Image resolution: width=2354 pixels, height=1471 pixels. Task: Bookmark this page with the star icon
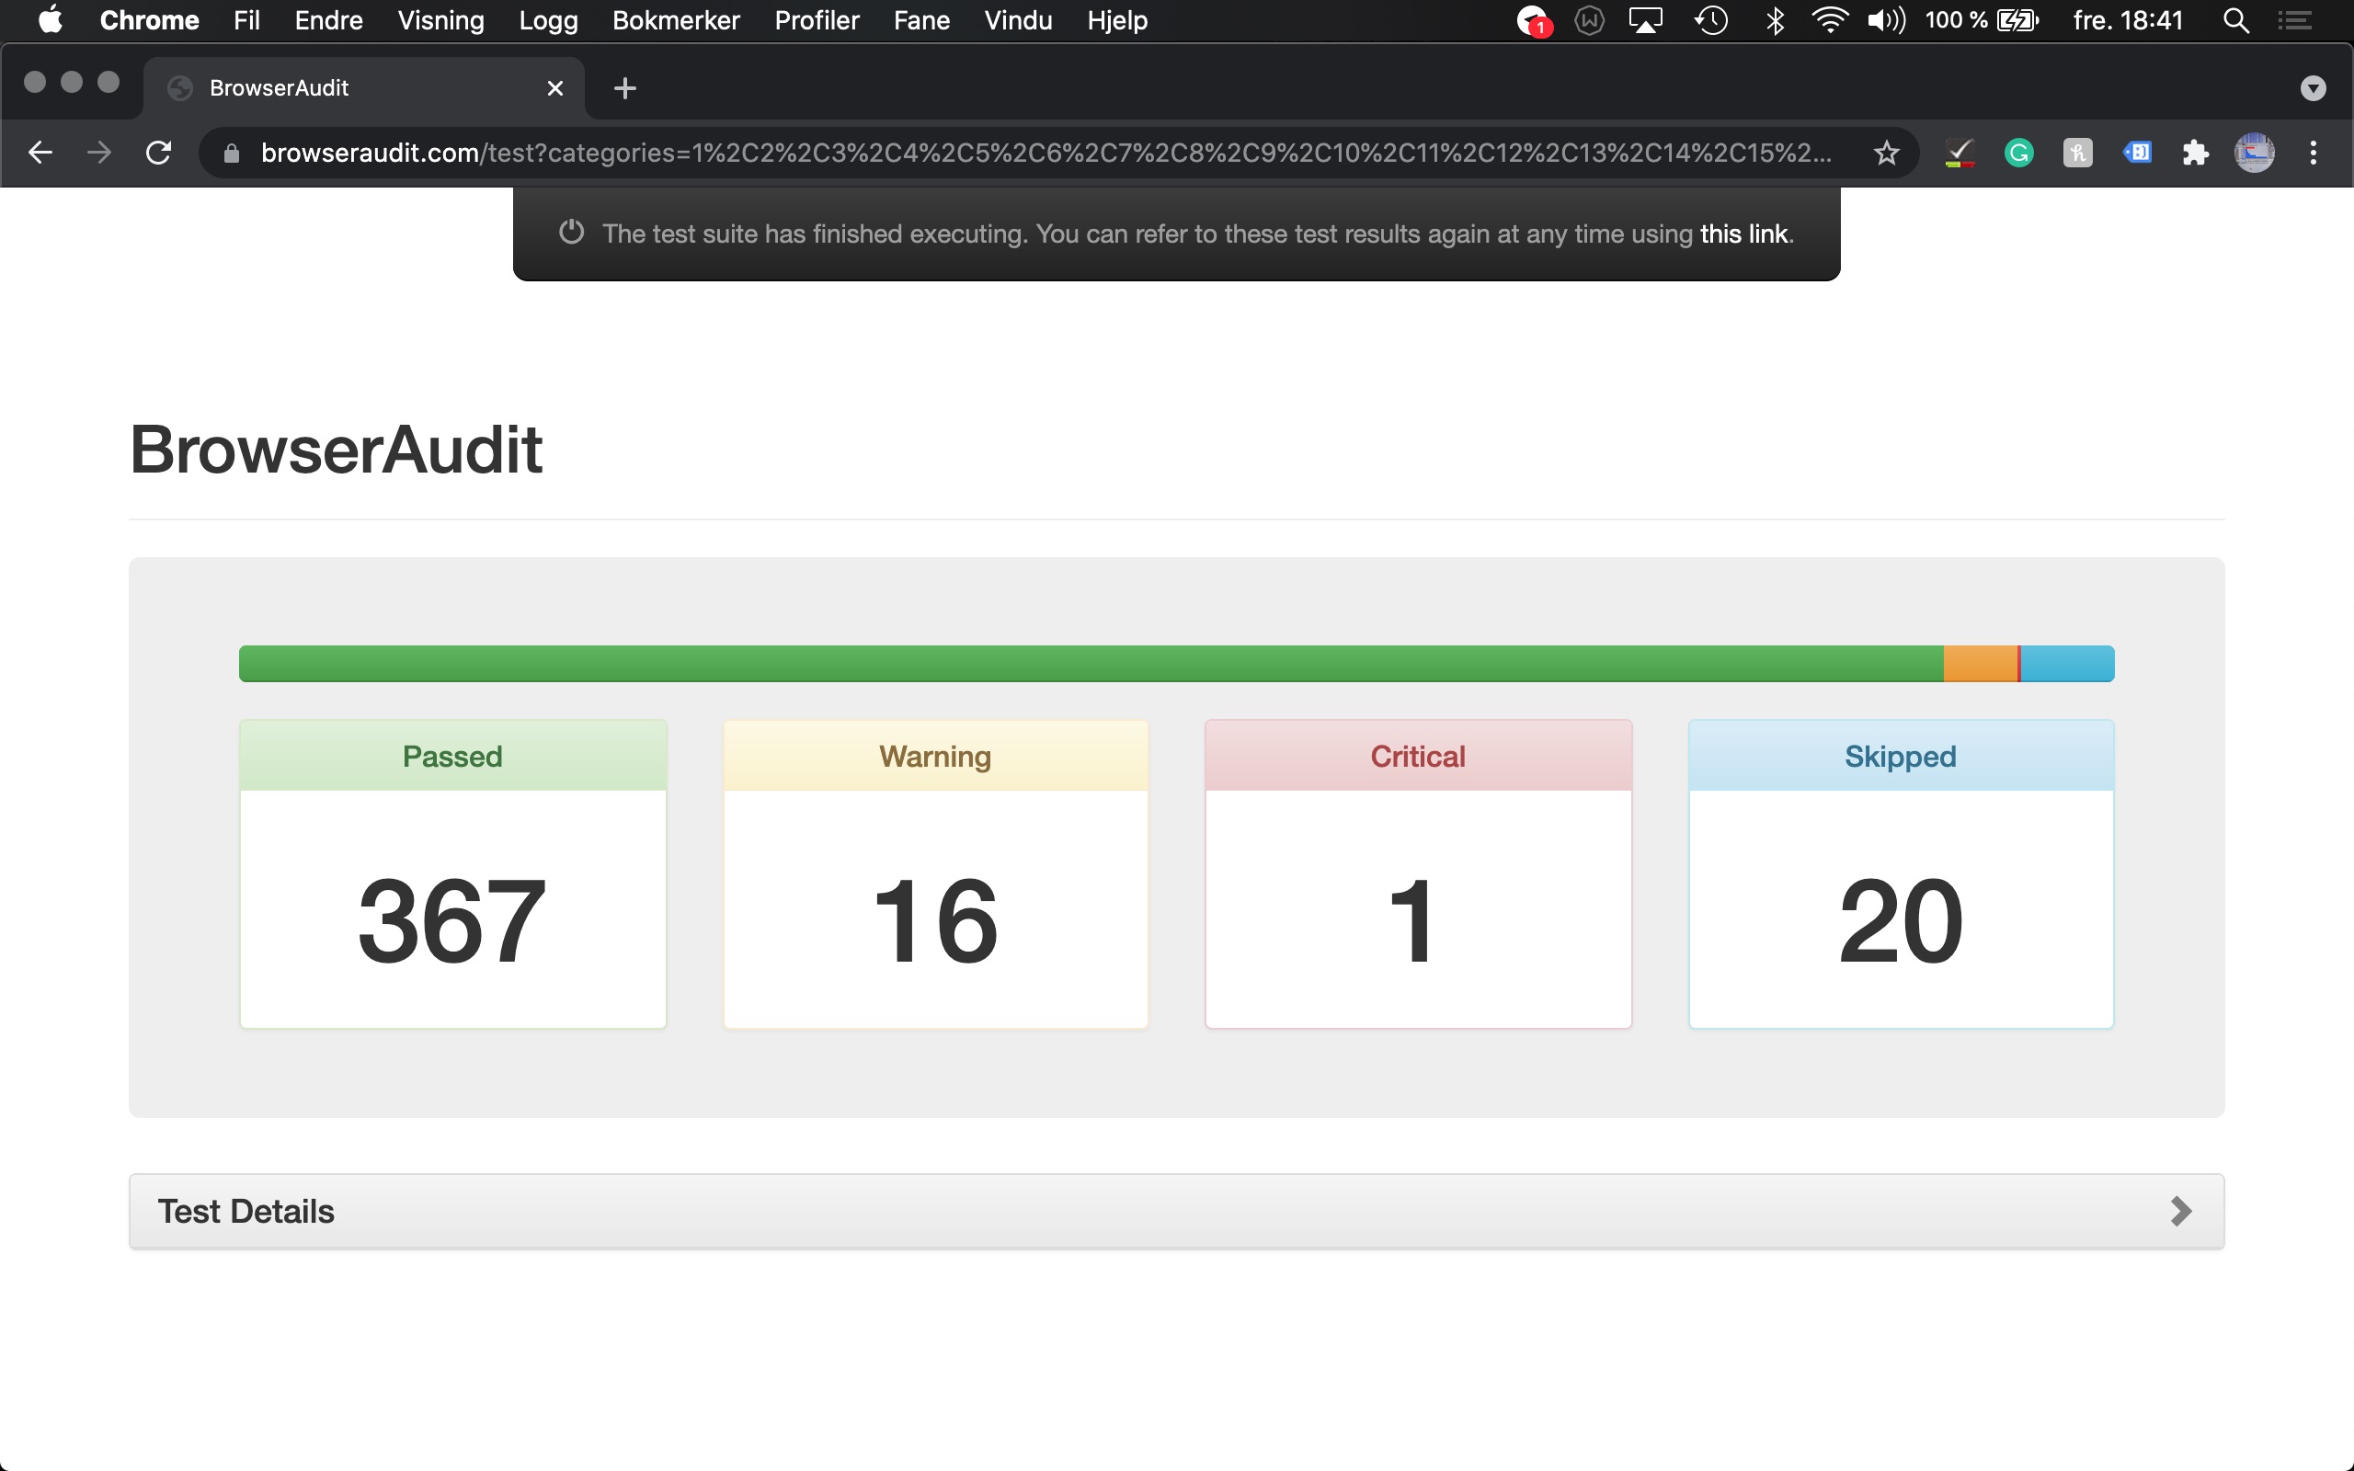point(1886,153)
